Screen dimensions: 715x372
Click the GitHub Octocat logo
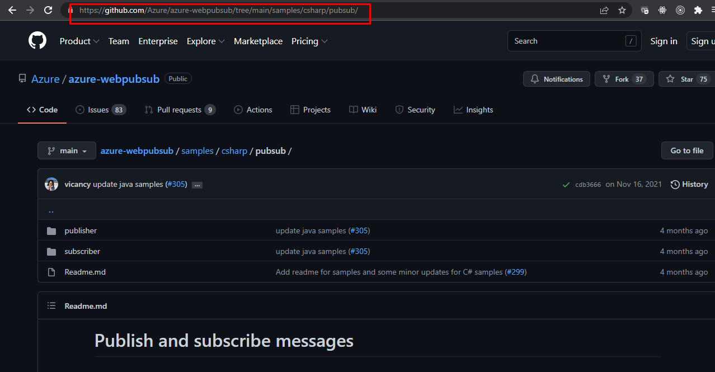37,41
